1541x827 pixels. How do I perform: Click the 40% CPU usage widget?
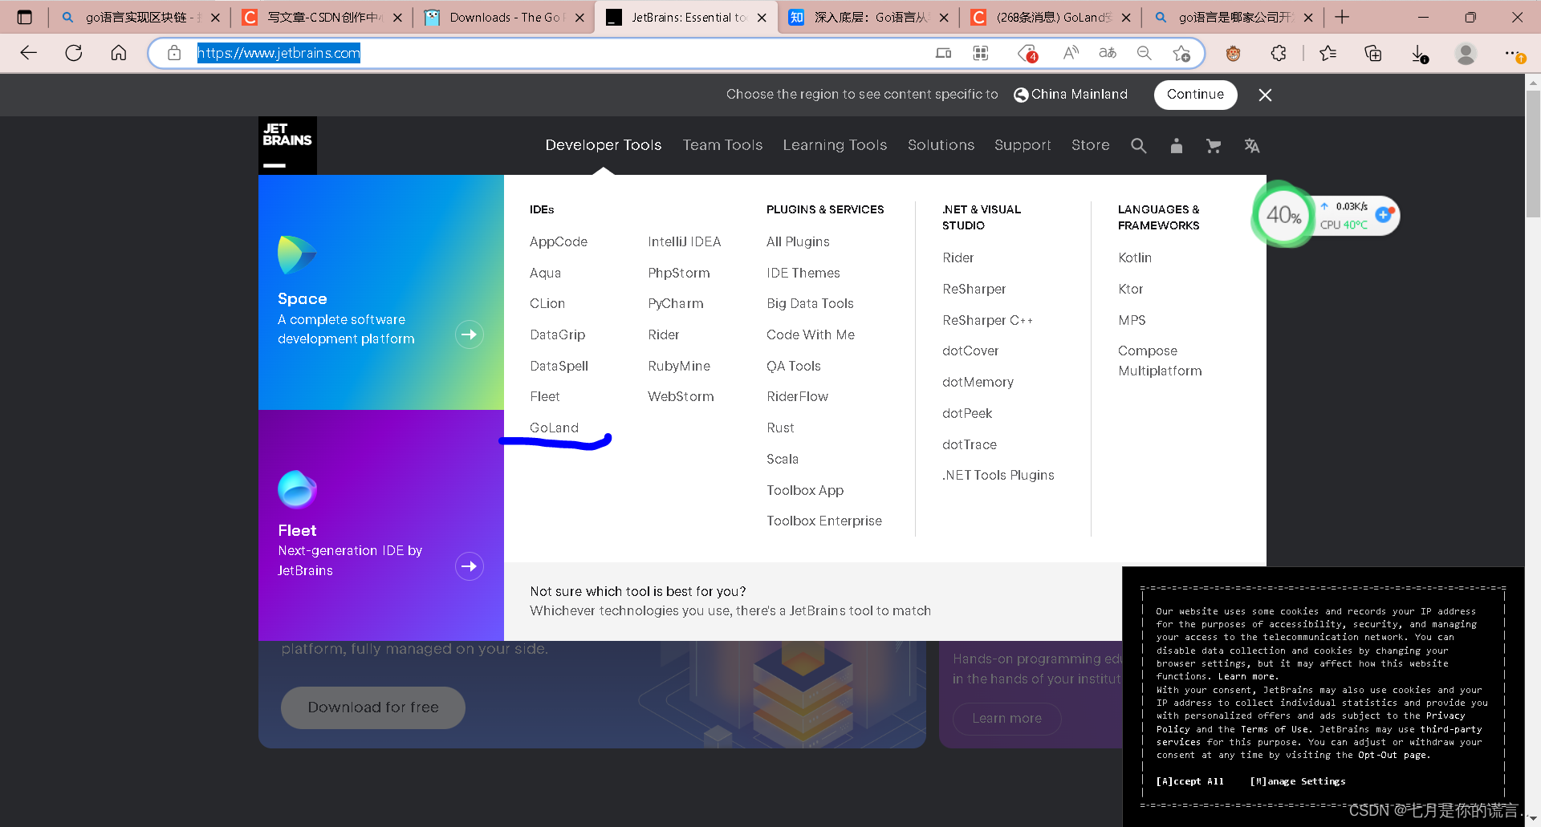pos(1282,215)
